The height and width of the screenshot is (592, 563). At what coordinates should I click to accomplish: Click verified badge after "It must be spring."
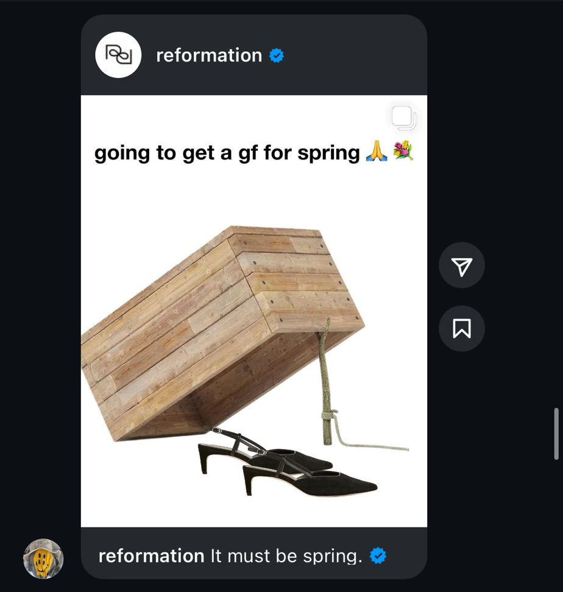tap(378, 555)
